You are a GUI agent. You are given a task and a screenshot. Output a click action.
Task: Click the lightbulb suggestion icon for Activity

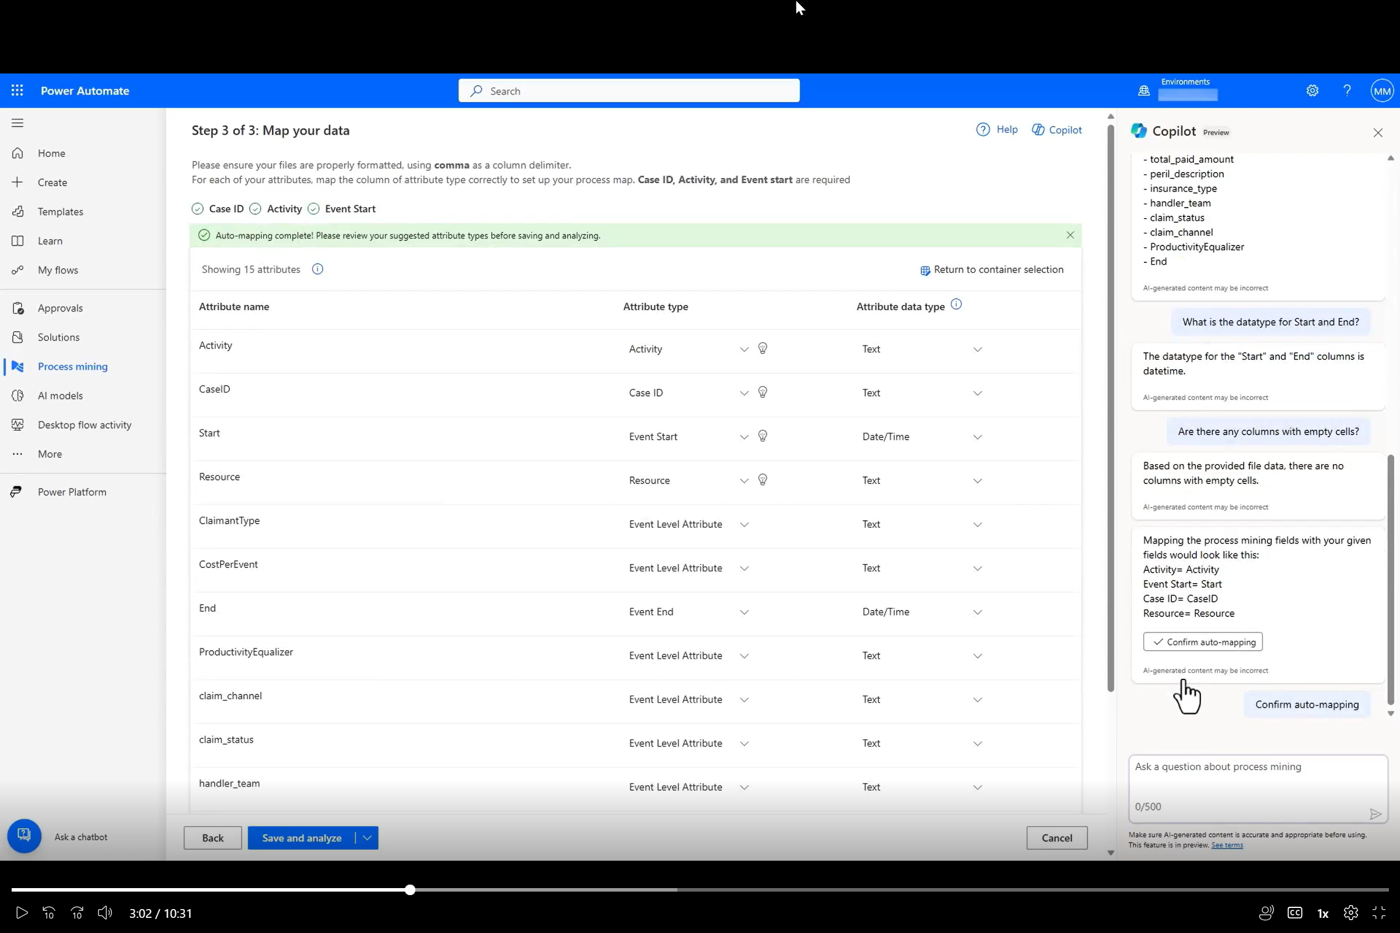(x=762, y=348)
